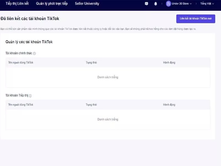Click the Under 30 Store avatar icon
The height and width of the screenshot is (166, 221).
[168, 4]
